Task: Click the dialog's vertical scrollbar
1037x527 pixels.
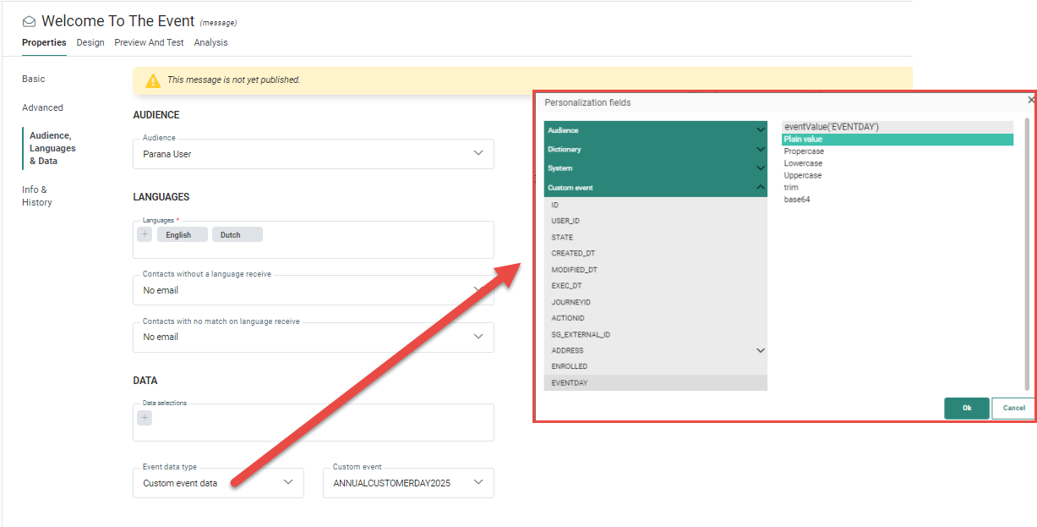Action: (1027, 254)
